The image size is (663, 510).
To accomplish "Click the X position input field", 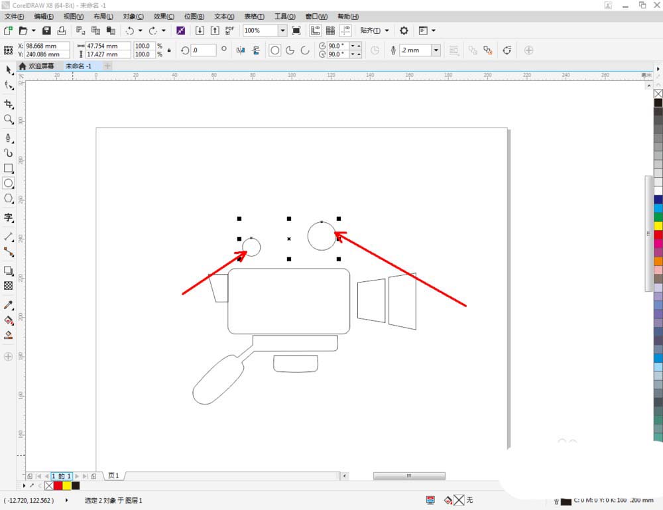I will [x=47, y=46].
